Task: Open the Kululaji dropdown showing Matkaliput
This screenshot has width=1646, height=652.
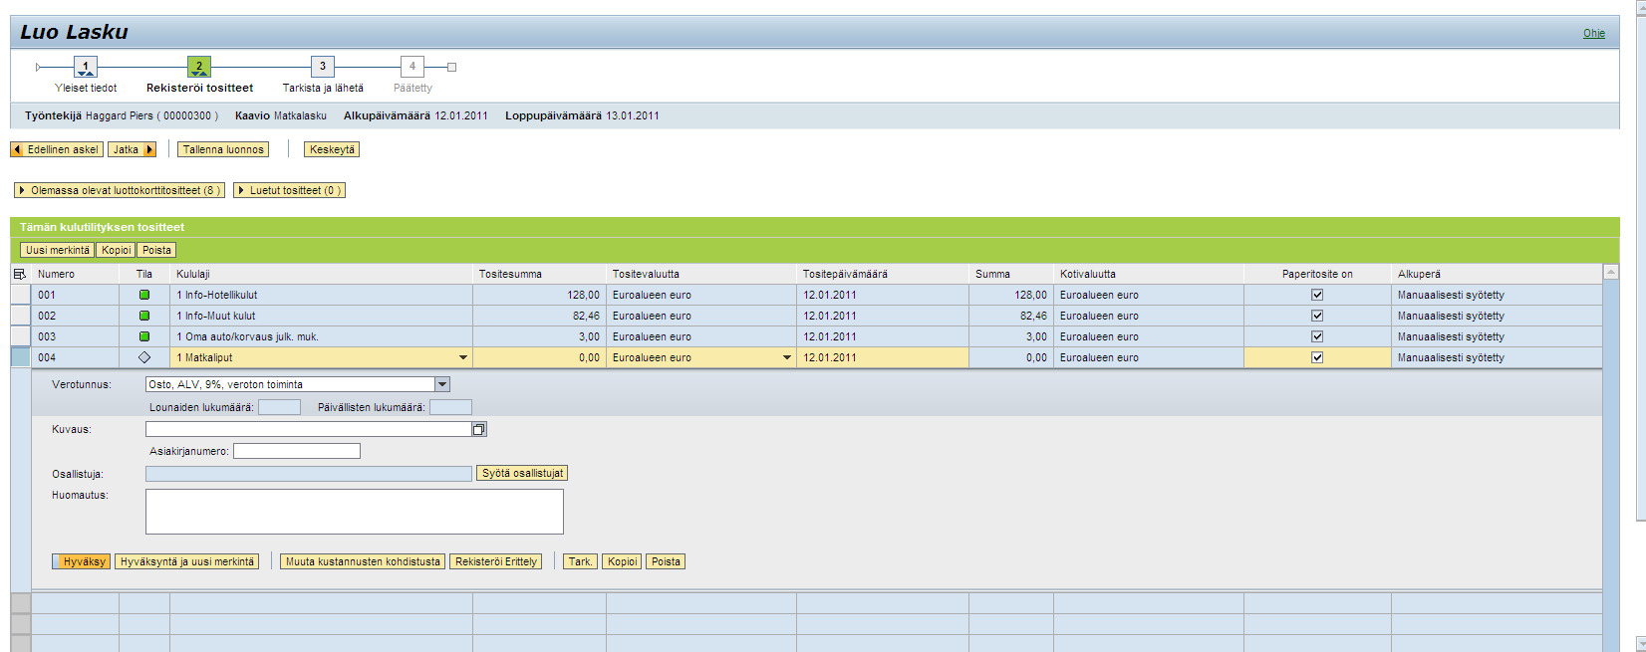Action: (x=463, y=357)
